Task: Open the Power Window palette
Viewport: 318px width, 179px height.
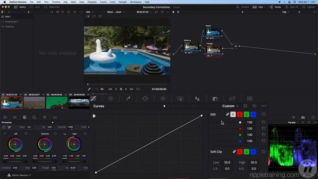Action: [x=145, y=98]
